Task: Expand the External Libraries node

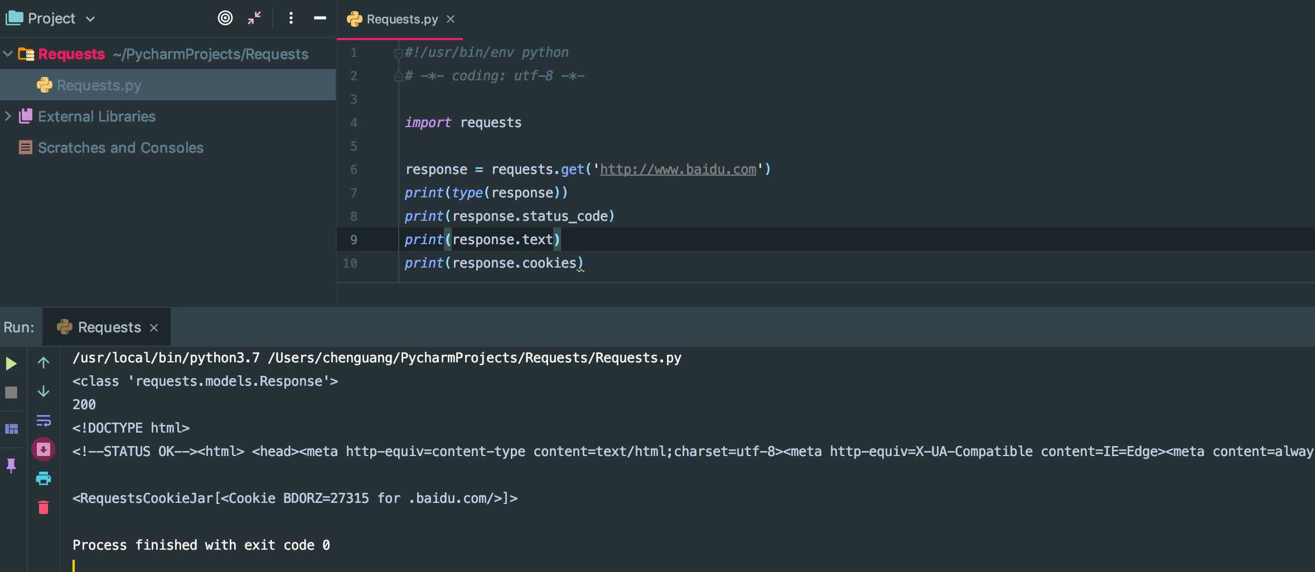Action: coord(8,116)
